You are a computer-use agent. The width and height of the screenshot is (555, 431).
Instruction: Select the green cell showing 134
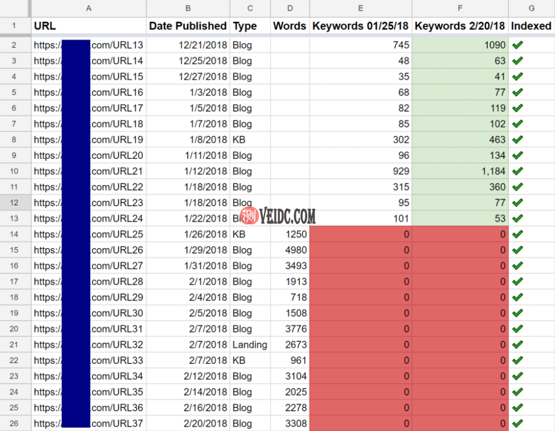click(460, 155)
